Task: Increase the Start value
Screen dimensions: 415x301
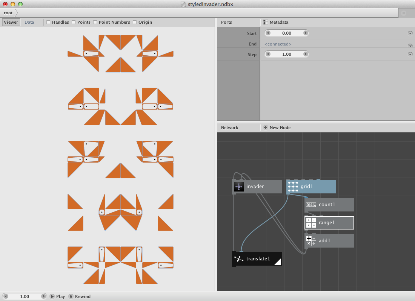Action: point(306,33)
